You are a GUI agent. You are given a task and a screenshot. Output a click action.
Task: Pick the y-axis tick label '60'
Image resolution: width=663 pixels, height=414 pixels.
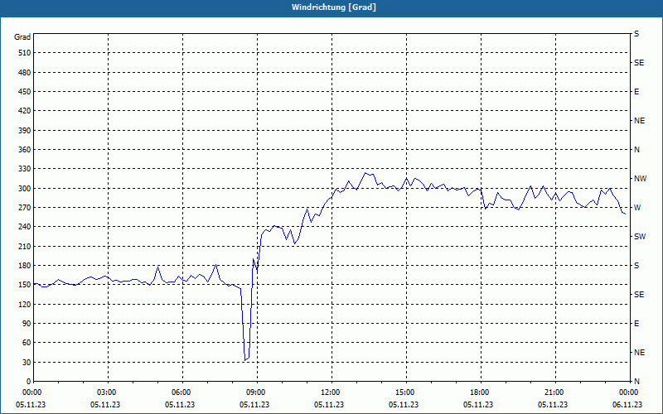click(27, 343)
